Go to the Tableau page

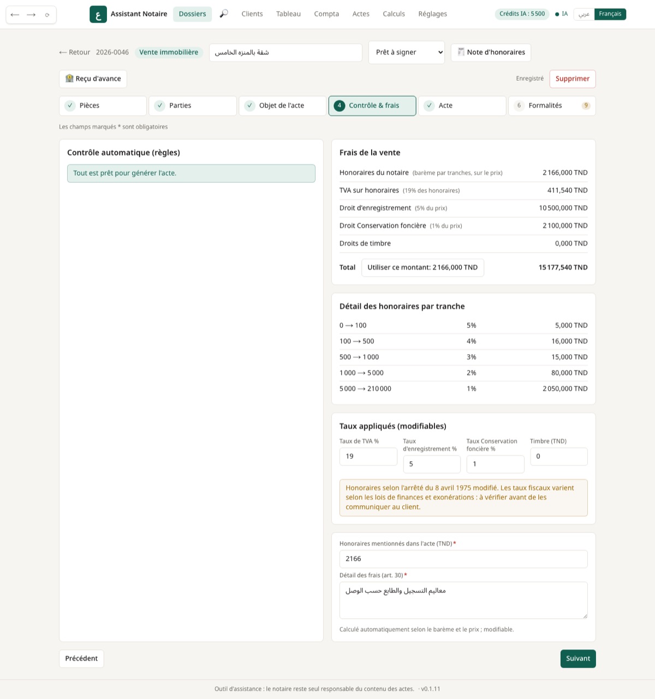pos(288,14)
